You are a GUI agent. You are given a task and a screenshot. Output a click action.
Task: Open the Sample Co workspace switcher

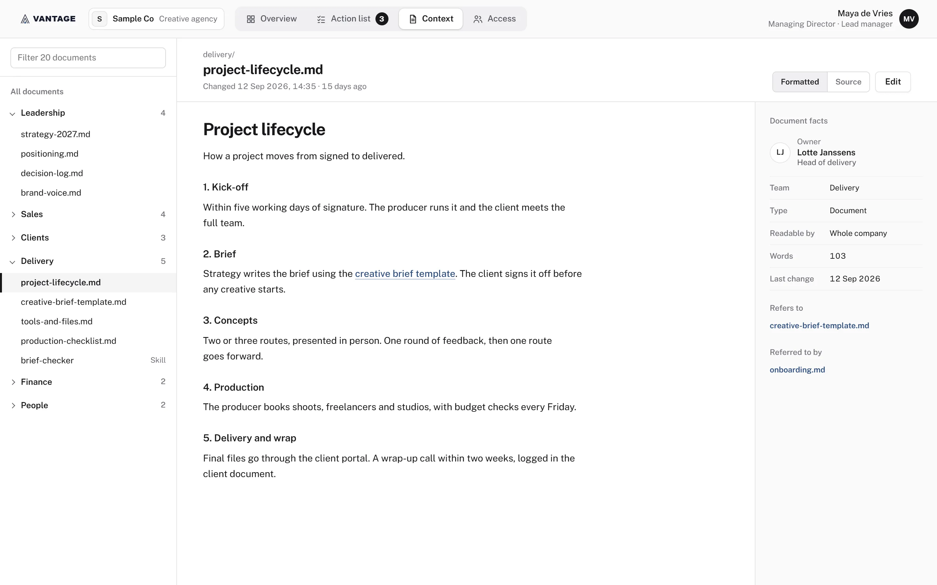(156, 19)
